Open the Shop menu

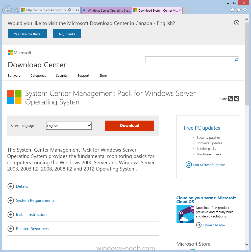click(x=103, y=75)
